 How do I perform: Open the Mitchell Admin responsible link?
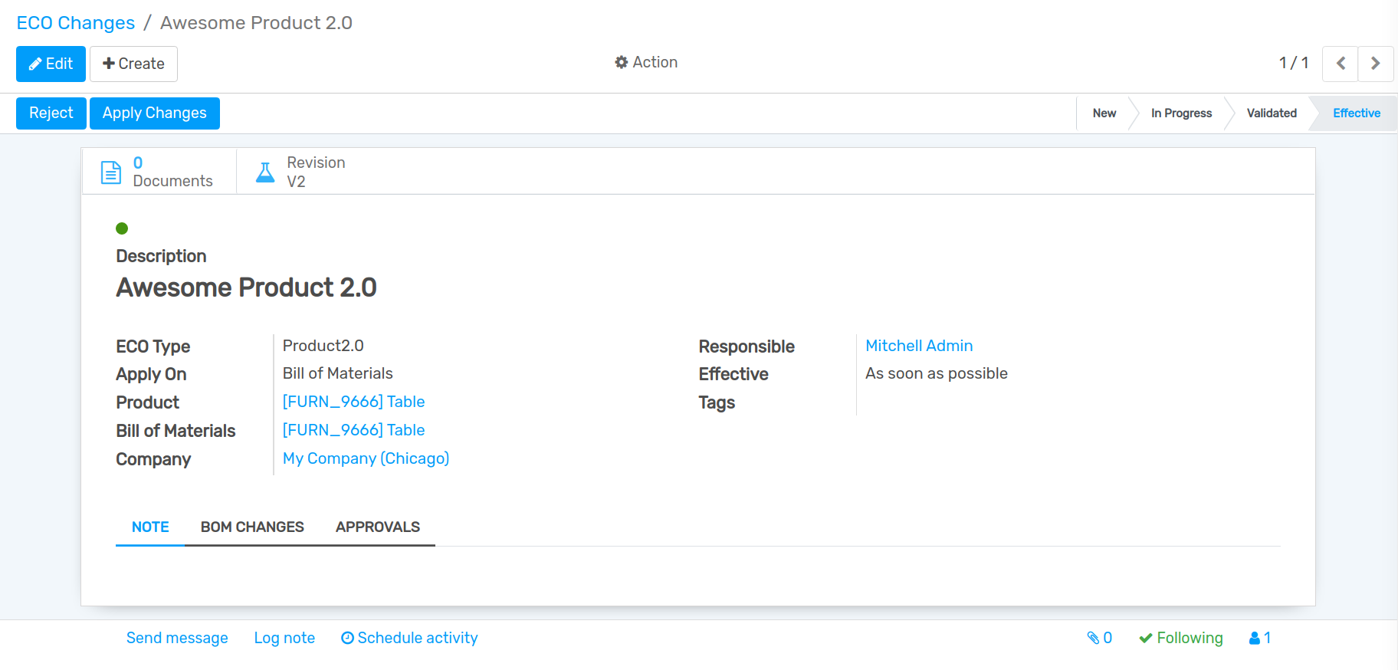(918, 346)
